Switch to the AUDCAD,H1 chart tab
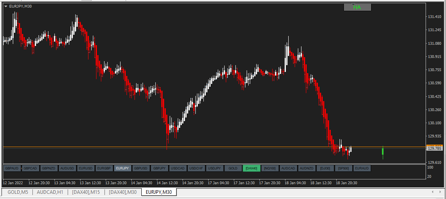 click(50, 192)
